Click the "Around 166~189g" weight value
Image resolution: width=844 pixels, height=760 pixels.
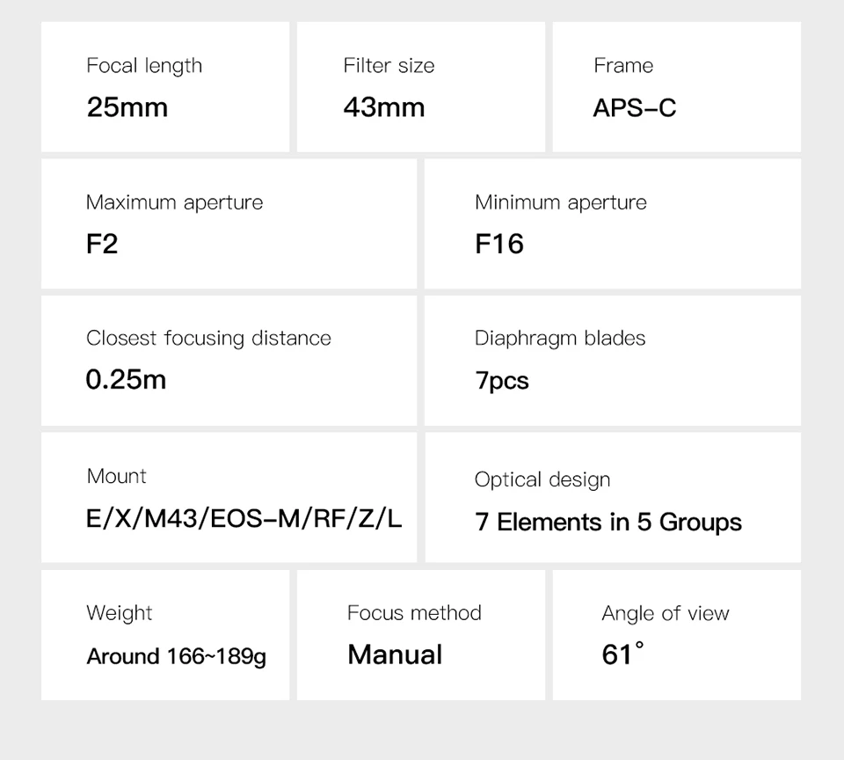pyautogui.click(x=176, y=656)
